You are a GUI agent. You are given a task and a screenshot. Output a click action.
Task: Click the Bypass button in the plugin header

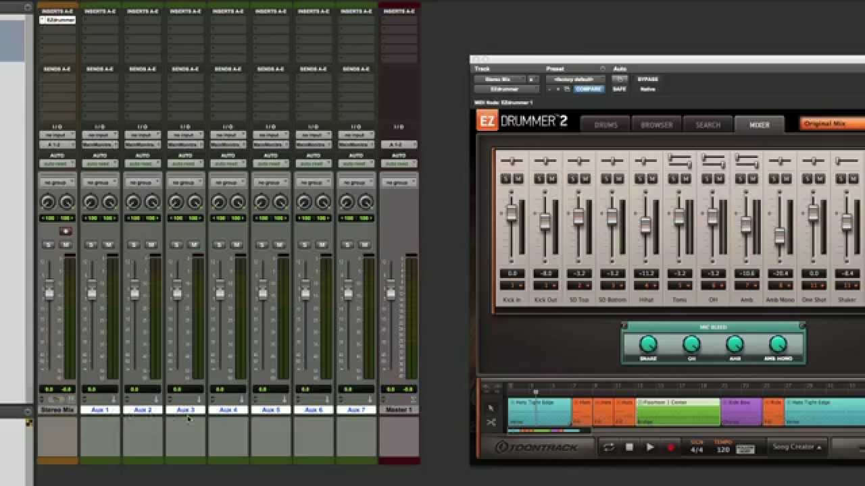pos(647,79)
